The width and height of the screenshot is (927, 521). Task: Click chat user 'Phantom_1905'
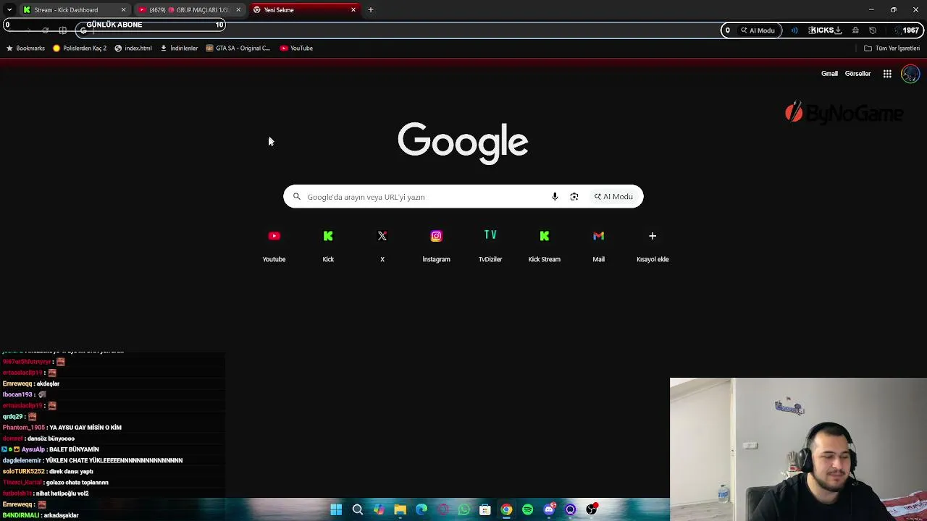click(x=24, y=428)
